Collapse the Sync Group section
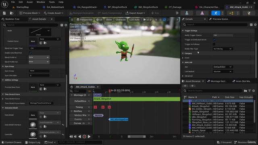 point(3,66)
